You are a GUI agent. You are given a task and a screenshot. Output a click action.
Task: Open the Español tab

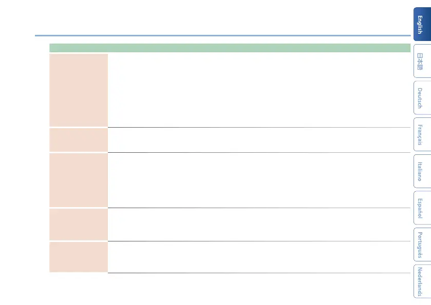pos(421,209)
